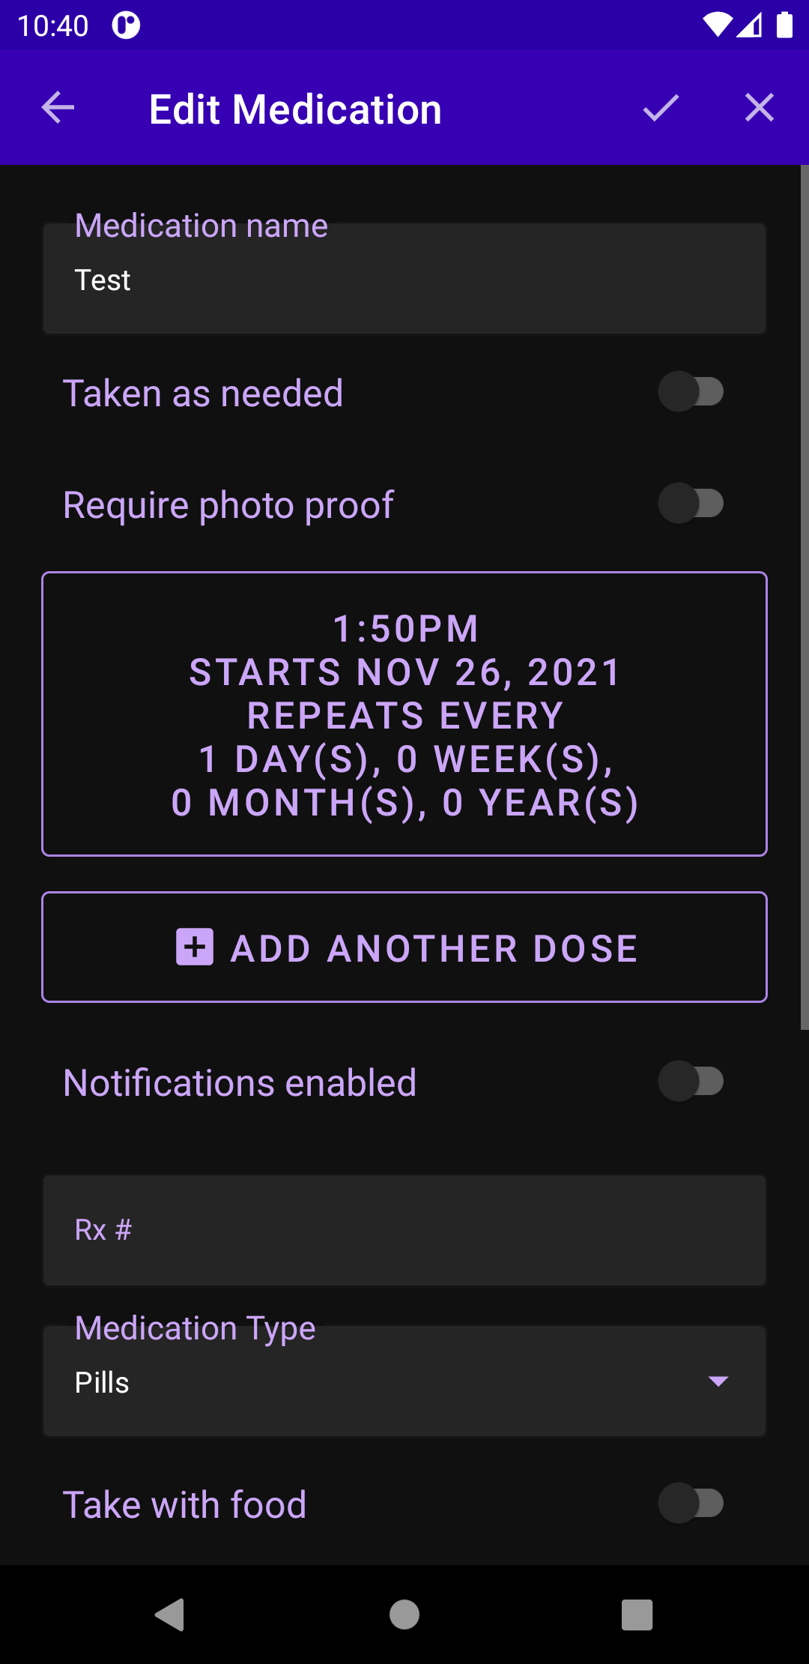The image size is (809, 1664).
Task: Toggle Notifications enabled switch
Action: (691, 1081)
